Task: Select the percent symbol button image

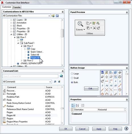Action: click(x=115, y=77)
